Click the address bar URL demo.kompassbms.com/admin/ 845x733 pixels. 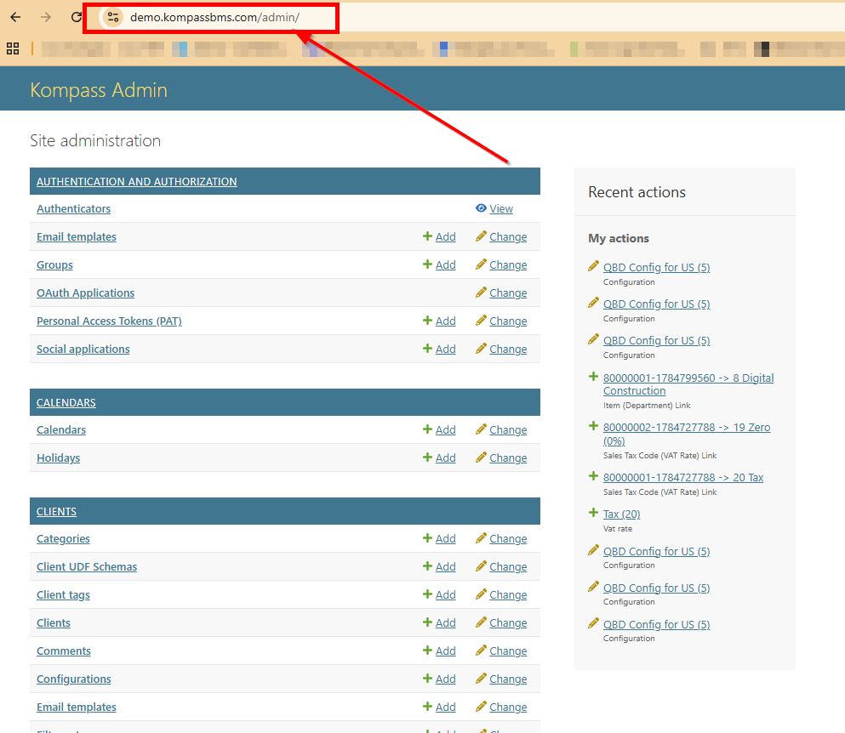[214, 17]
